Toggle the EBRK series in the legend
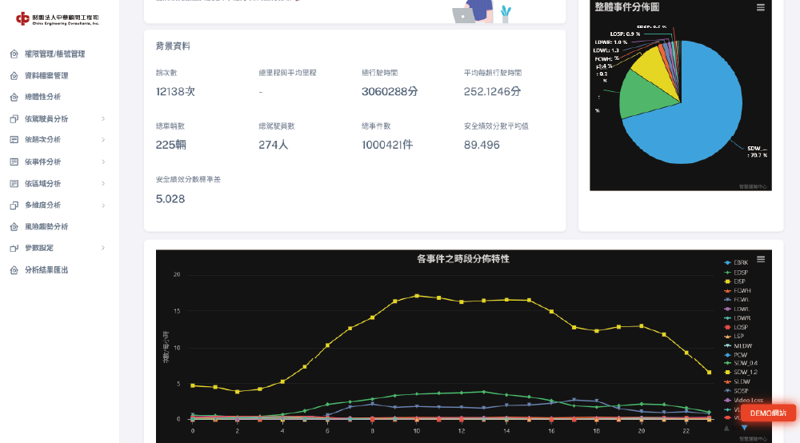The height and width of the screenshot is (443, 800). (x=736, y=262)
